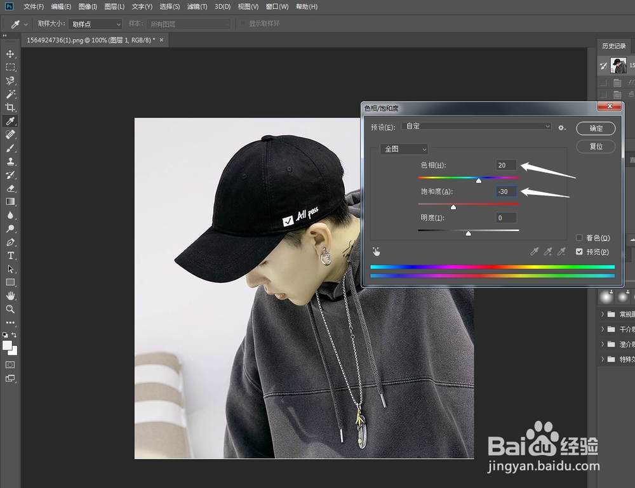Click 确定 to confirm Hue/Saturation

(x=596, y=128)
